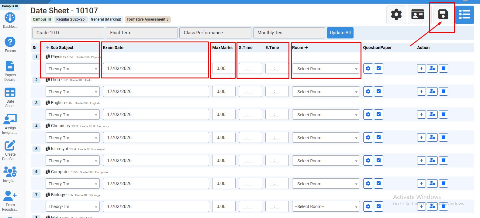Click the Monthly Test field
The image size is (480, 218).
click(289, 33)
